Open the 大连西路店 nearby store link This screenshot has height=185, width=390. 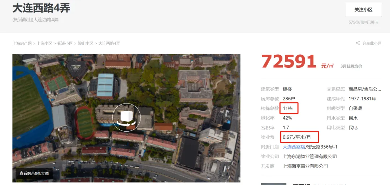(293, 147)
